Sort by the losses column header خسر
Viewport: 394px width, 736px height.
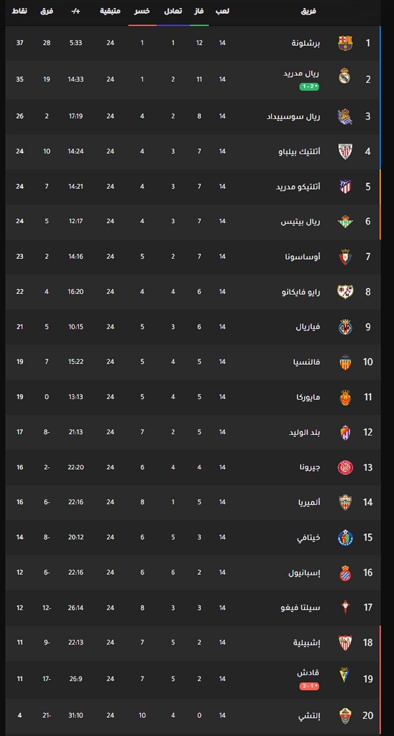coord(142,11)
